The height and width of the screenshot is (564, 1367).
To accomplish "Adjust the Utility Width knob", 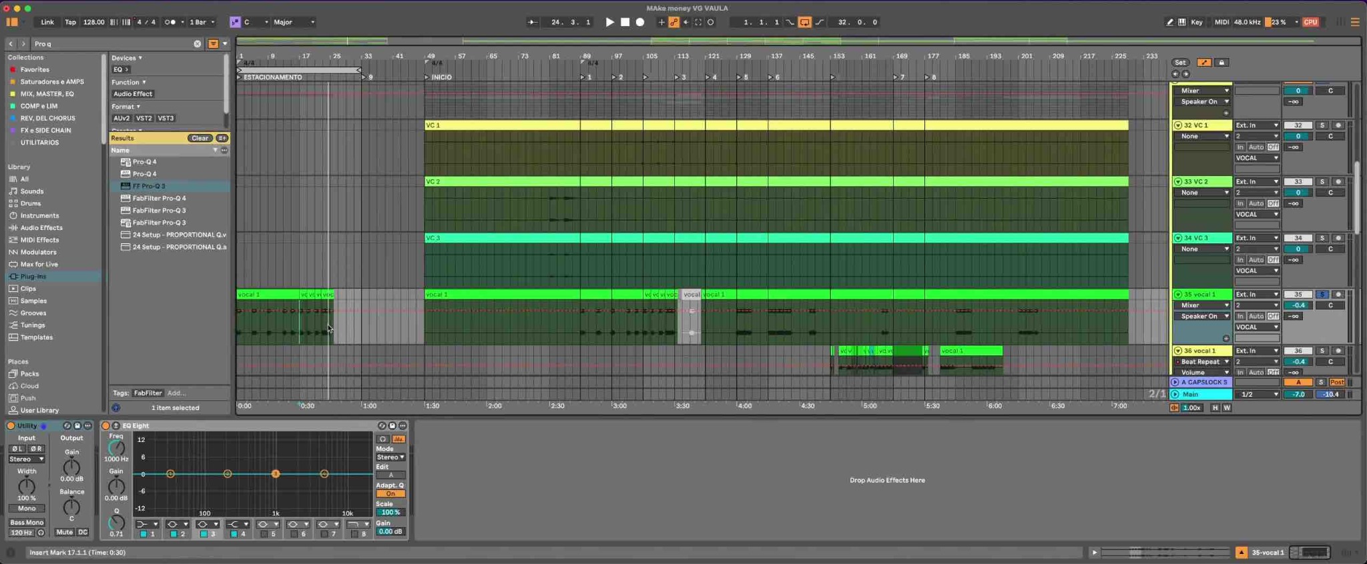I will coord(27,486).
